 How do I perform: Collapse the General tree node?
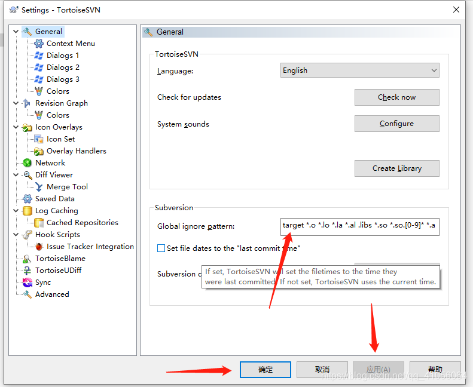coord(16,31)
